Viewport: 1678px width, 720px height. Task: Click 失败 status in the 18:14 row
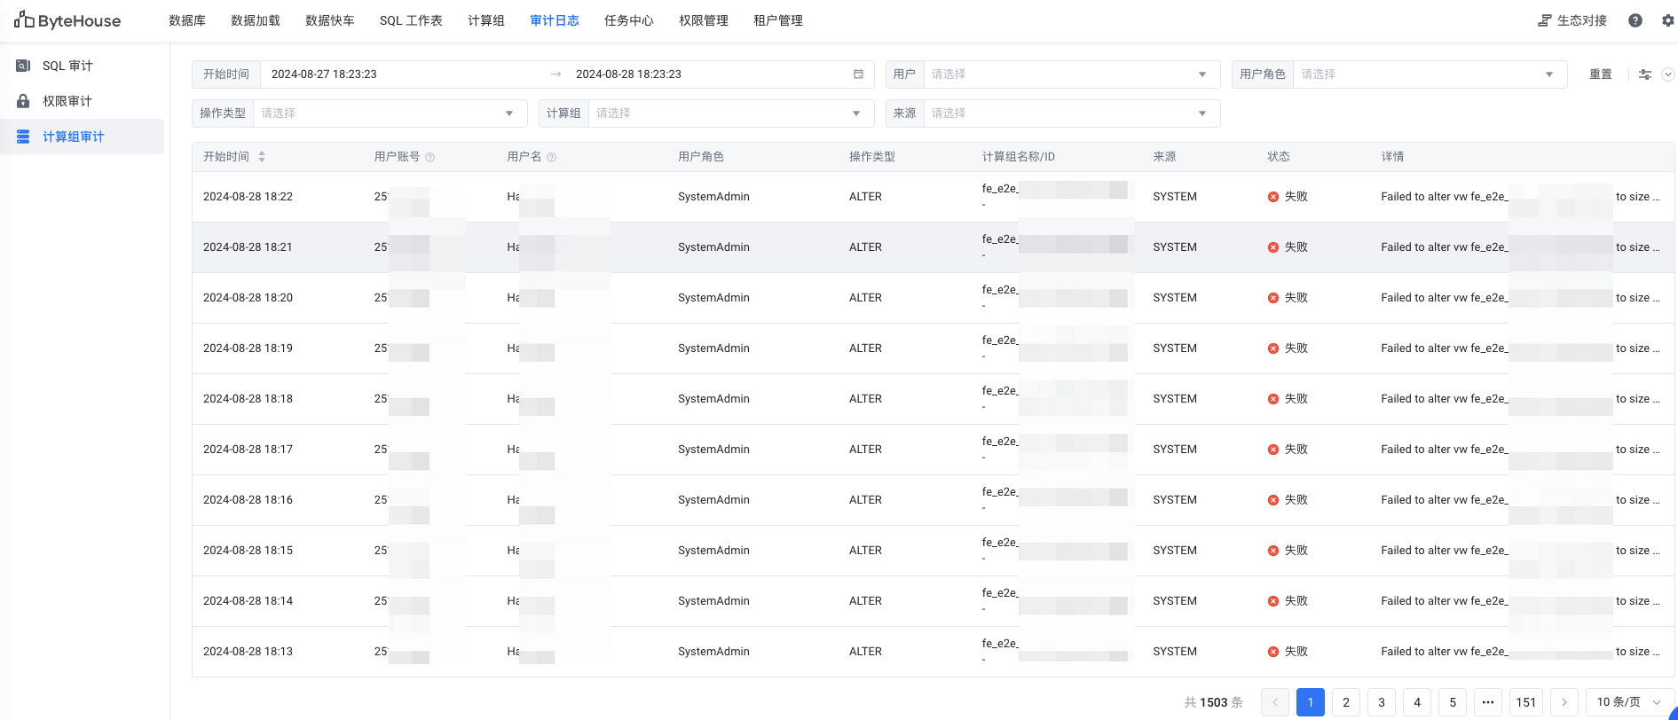point(1296,601)
